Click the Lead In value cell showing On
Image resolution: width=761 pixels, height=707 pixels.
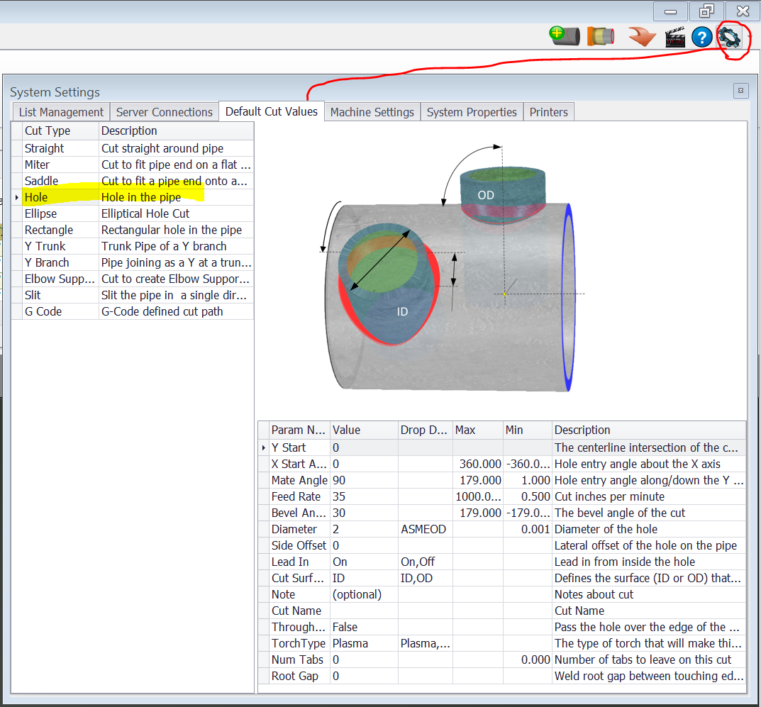[x=363, y=562]
